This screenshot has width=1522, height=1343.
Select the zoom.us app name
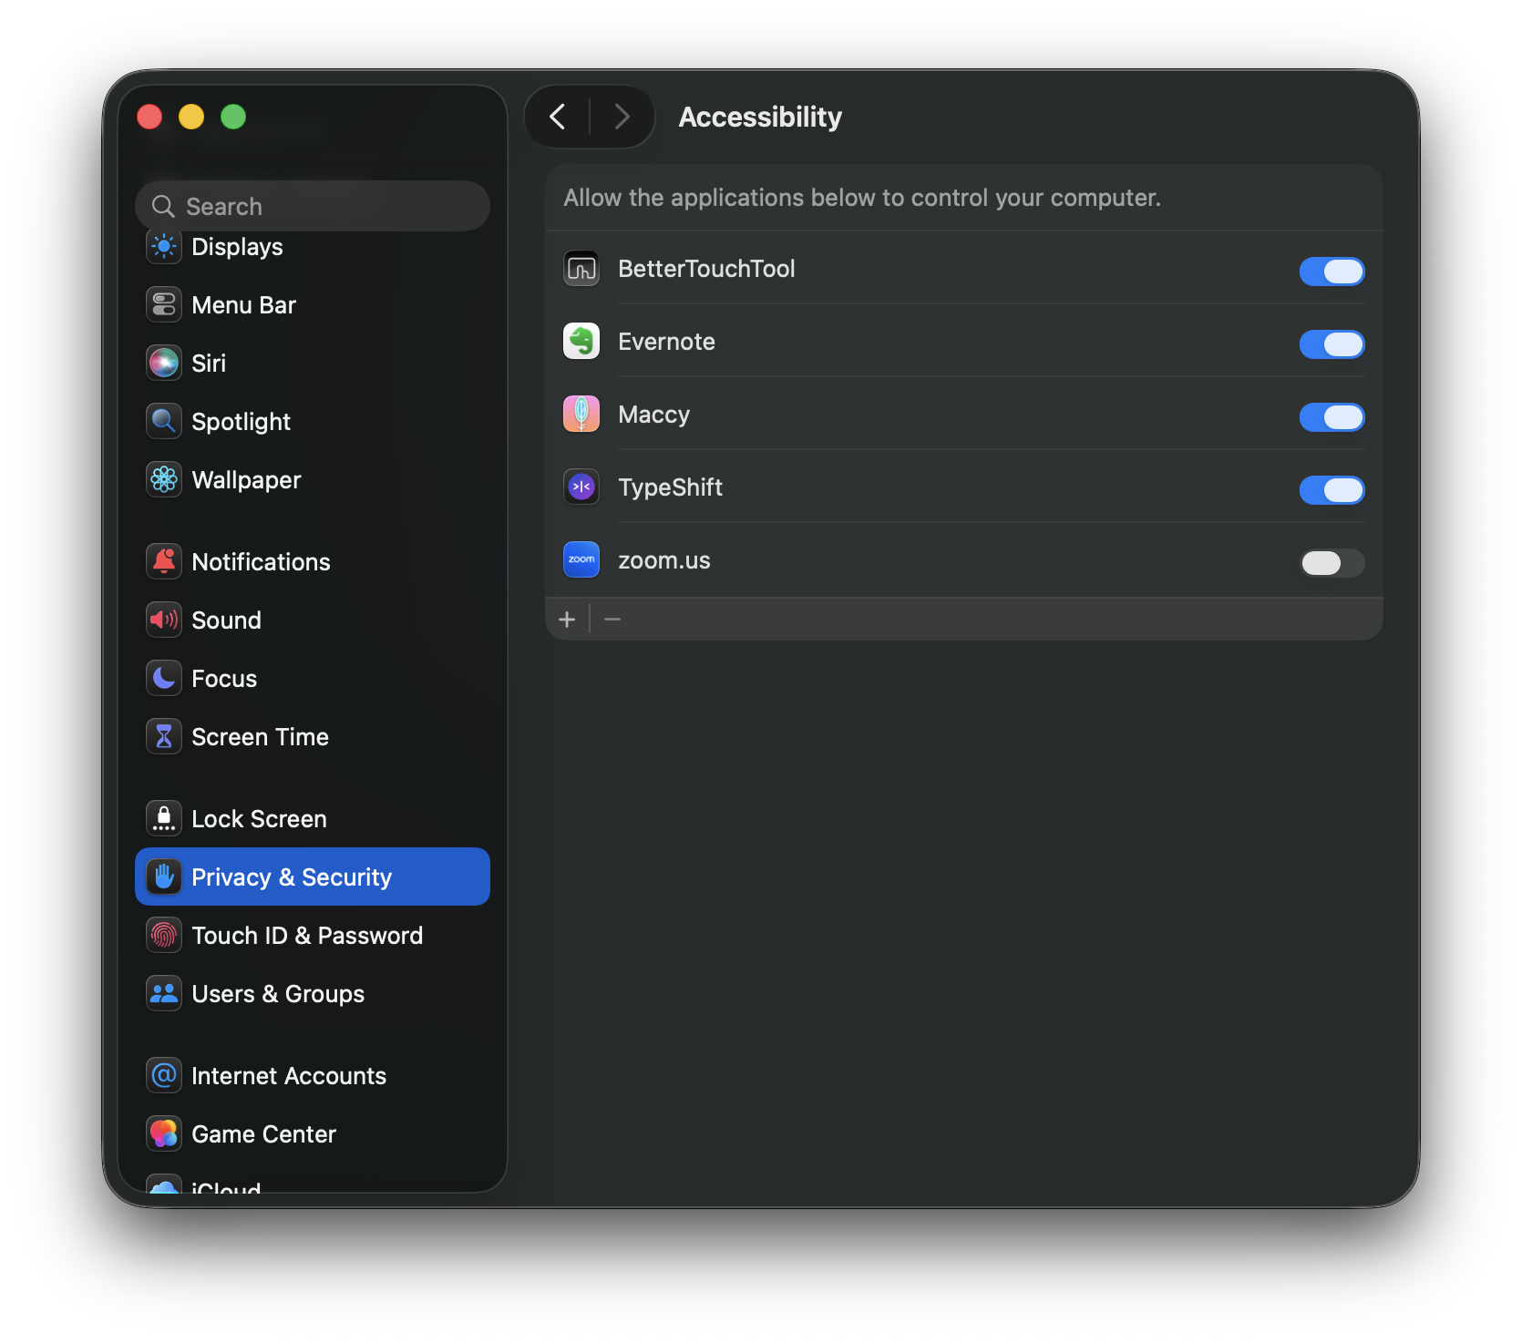point(663,560)
